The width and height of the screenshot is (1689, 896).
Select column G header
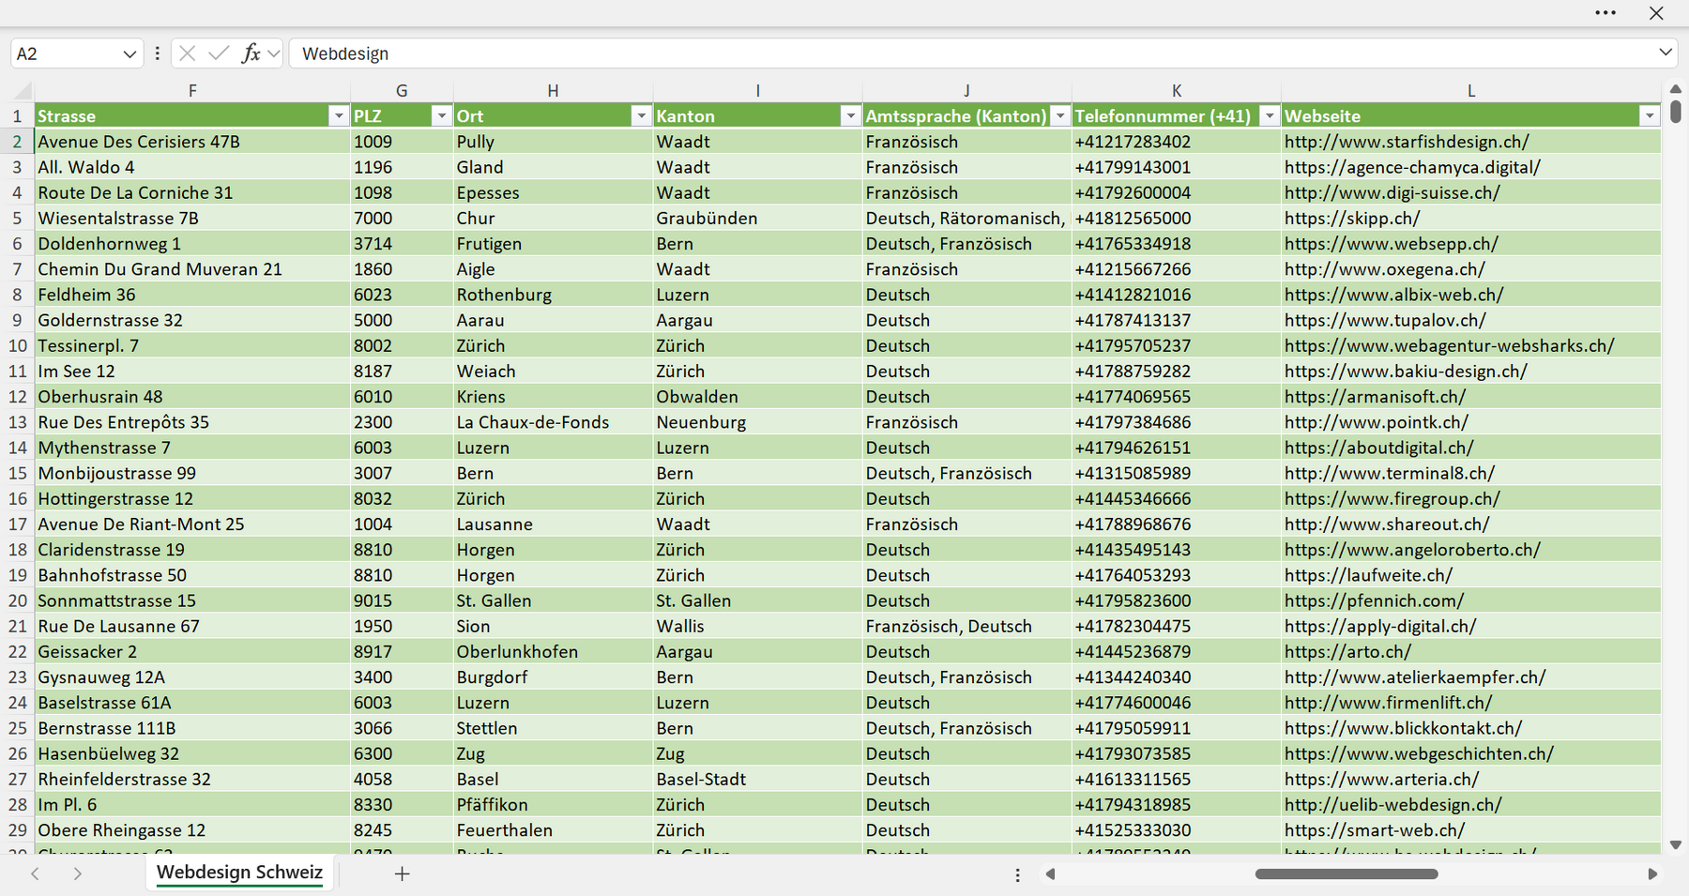pyautogui.click(x=402, y=91)
